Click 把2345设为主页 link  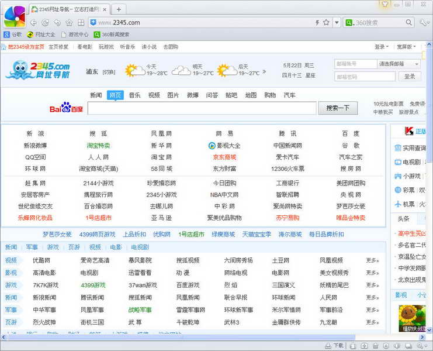point(26,47)
